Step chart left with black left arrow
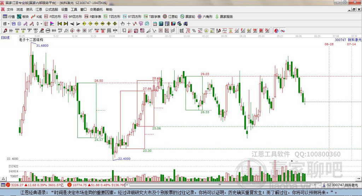 (72, 24)
